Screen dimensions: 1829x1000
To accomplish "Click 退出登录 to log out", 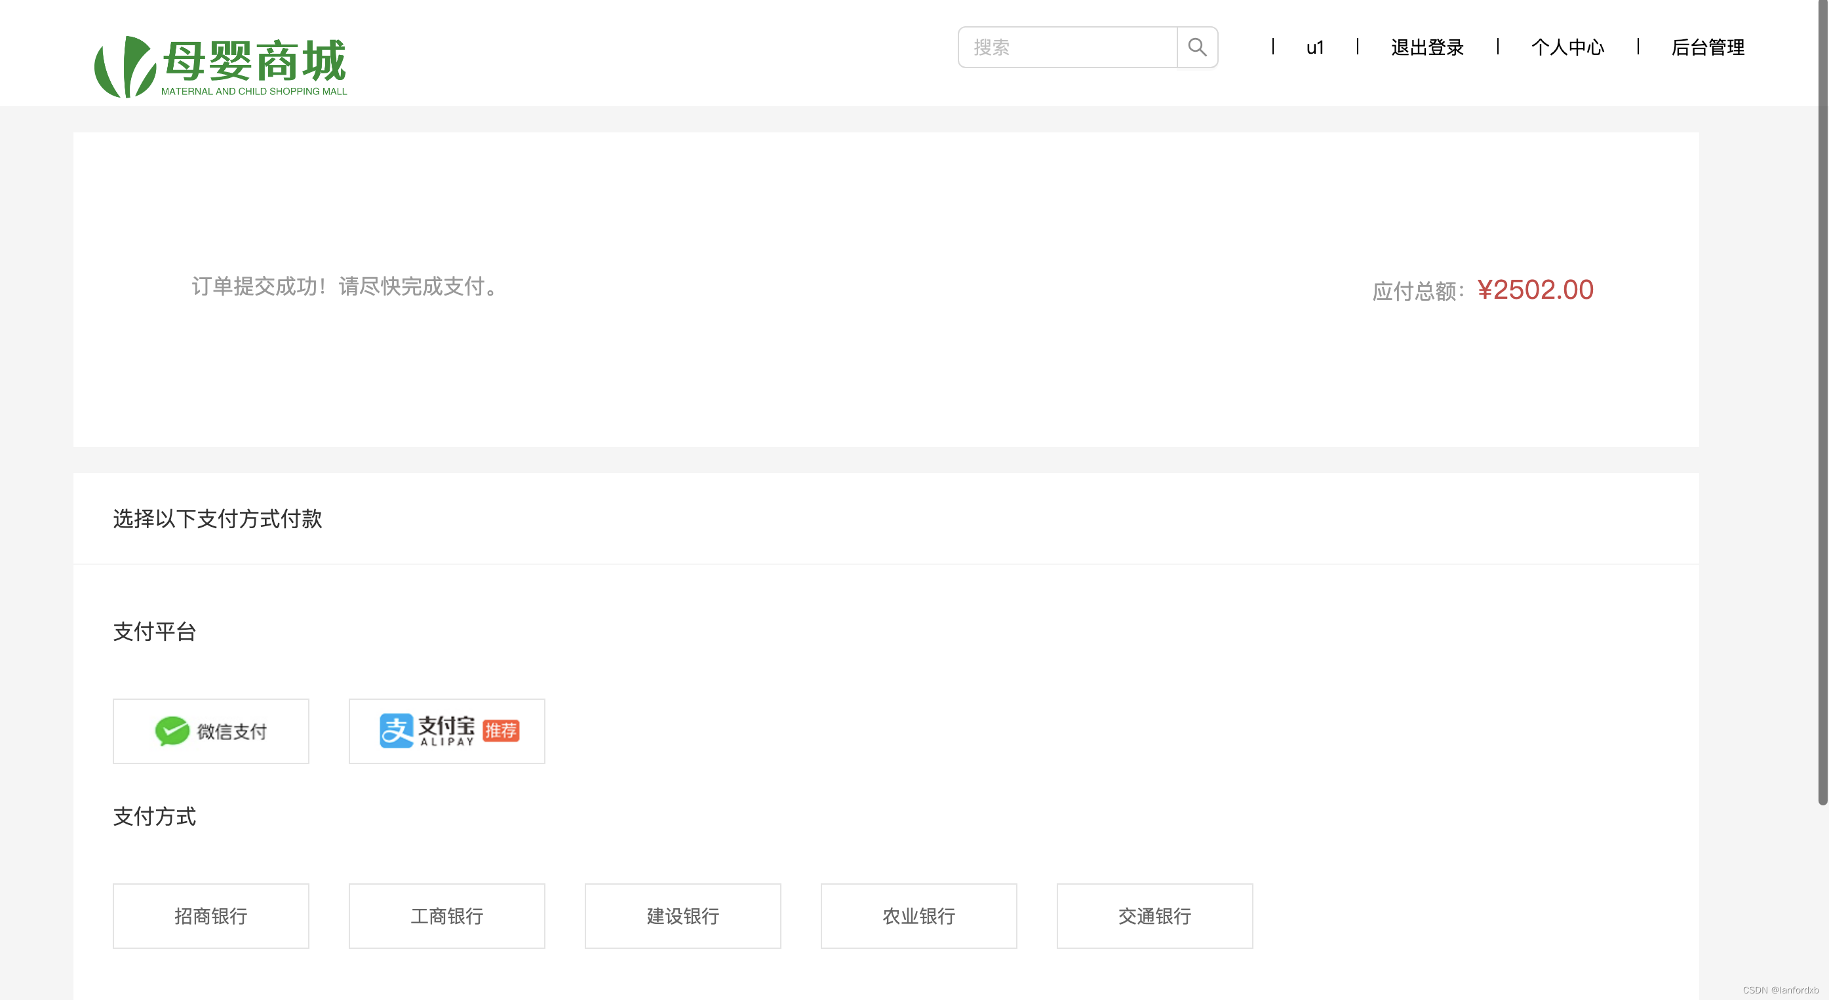I will point(1427,48).
